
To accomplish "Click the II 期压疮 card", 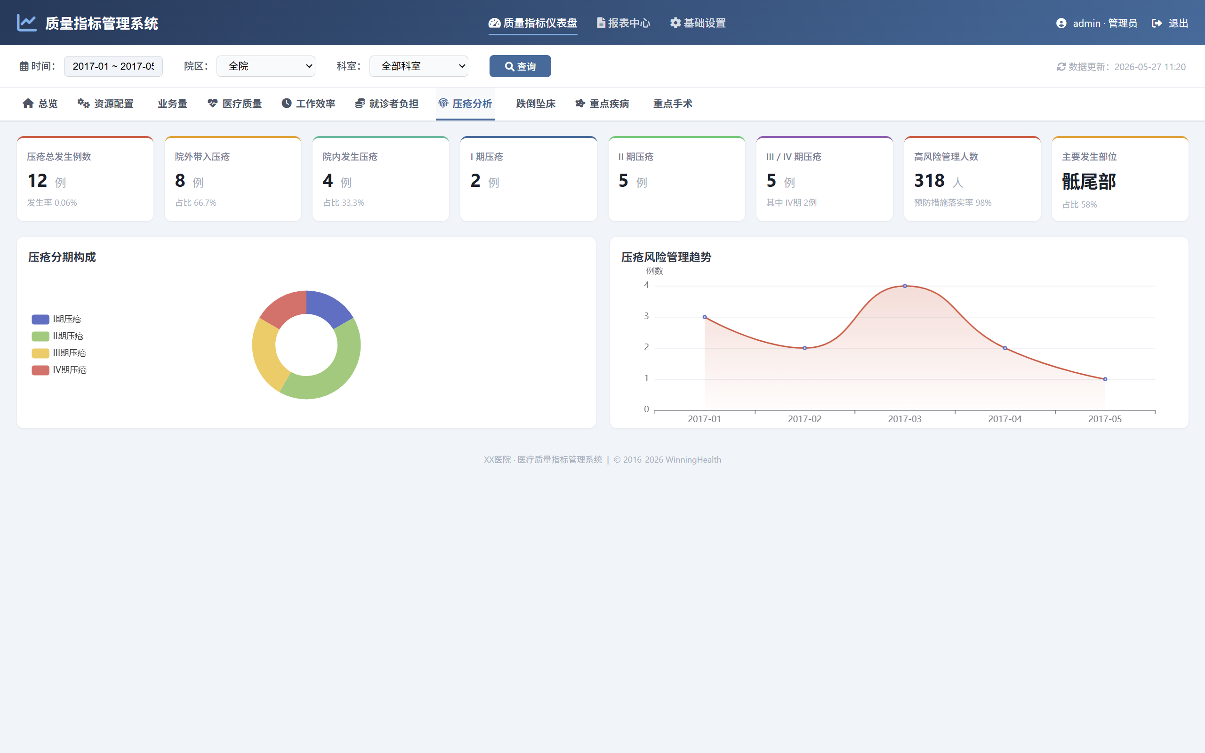I will pos(677,179).
